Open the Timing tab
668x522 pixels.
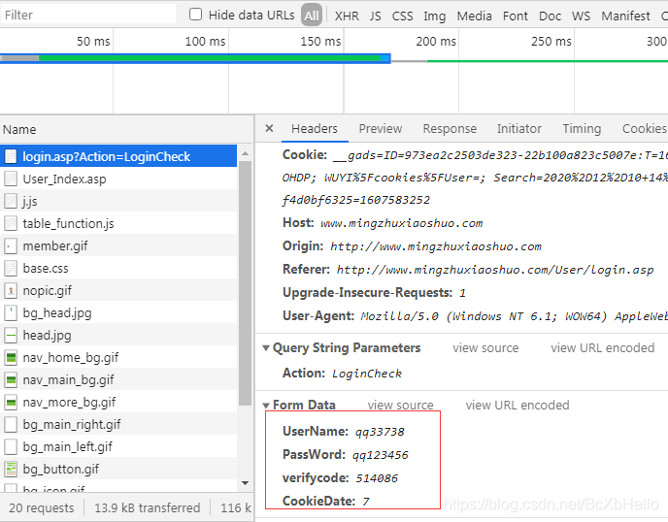pyautogui.click(x=582, y=129)
